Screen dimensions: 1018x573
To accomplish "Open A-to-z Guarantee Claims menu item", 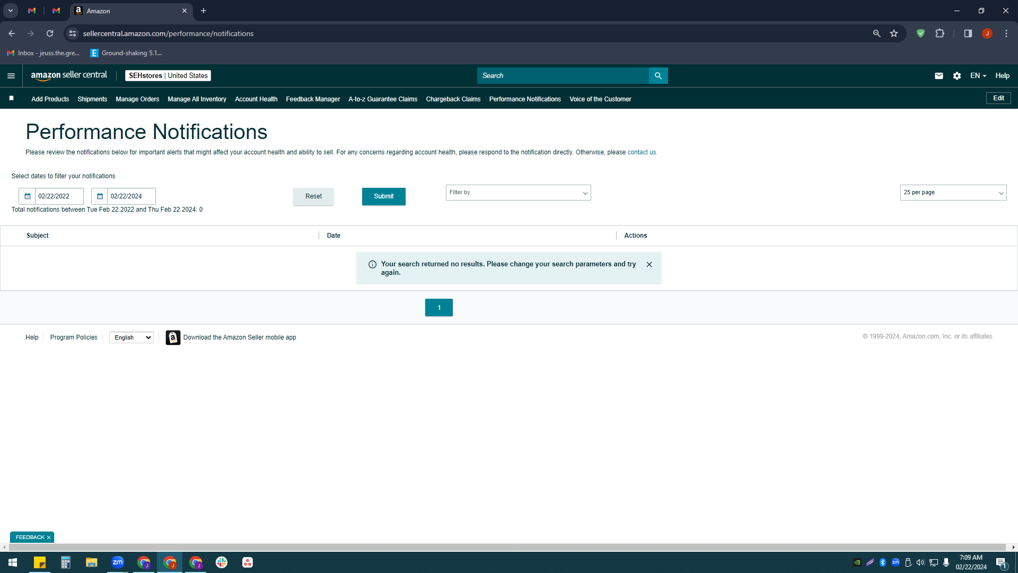I will point(383,99).
